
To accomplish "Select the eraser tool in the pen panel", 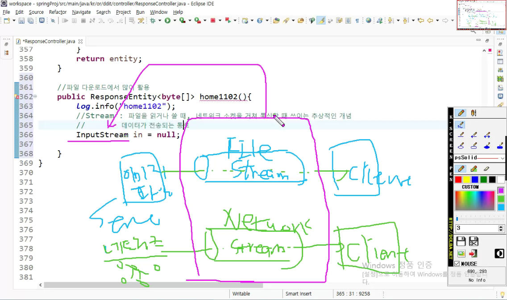I will 486,169.
